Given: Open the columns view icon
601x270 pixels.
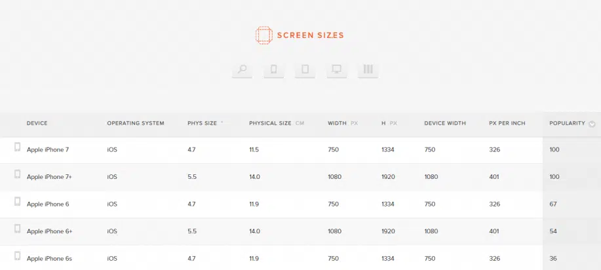Looking at the screenshot, I should click(368, 69).
